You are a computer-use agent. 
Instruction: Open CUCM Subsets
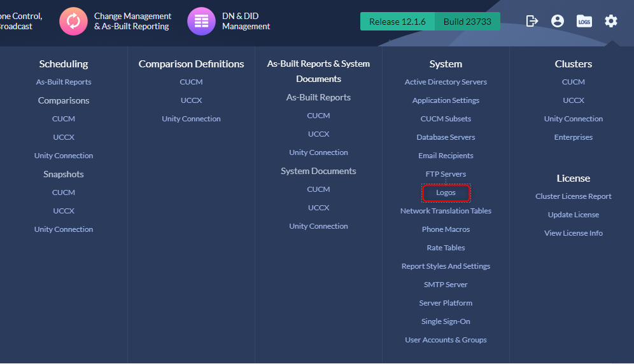446,119
